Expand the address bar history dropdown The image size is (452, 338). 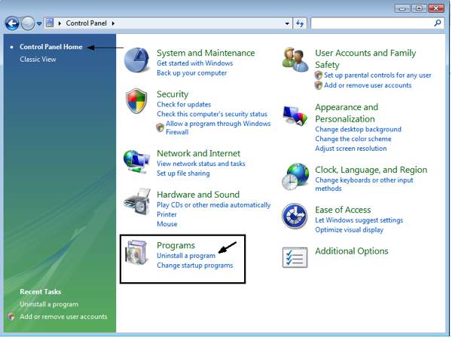tap(287, 23)
